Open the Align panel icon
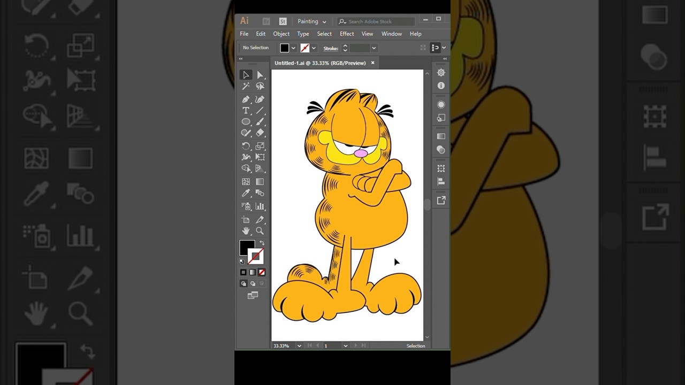685x385 pixels. [441, 181]
